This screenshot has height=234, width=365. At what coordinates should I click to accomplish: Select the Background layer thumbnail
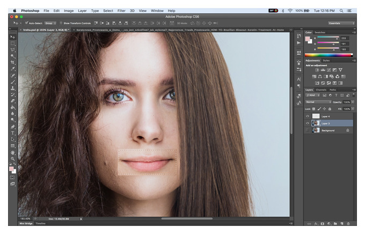click(316, 130)
